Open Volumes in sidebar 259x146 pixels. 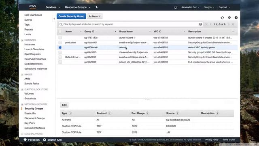[x=29, y=94]
